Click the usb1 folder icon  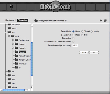13,36
